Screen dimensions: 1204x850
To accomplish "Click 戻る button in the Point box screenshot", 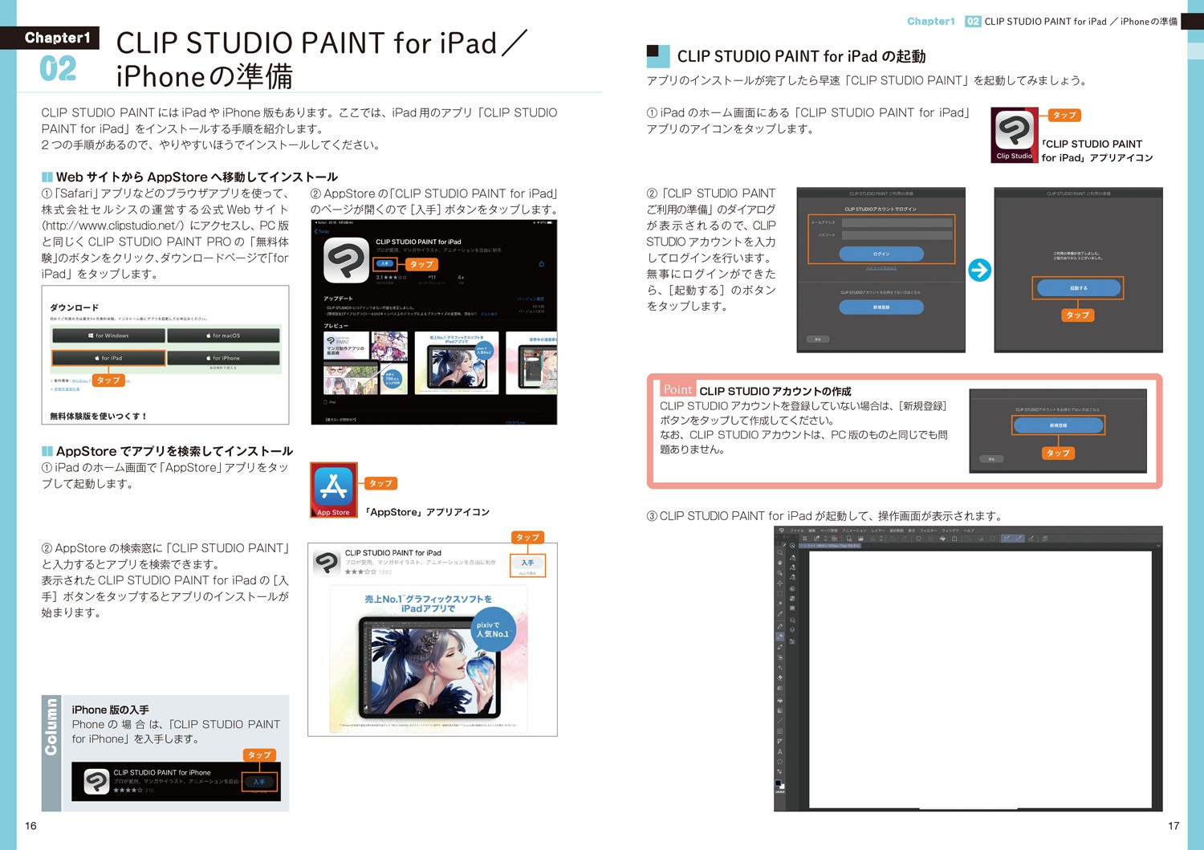I will click(991, 459).
